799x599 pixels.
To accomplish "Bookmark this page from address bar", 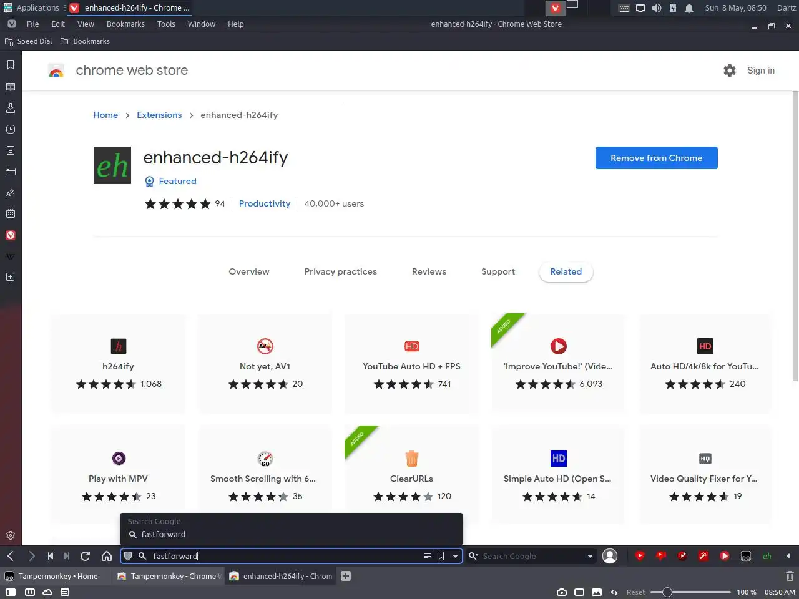I will click(441, 556).
